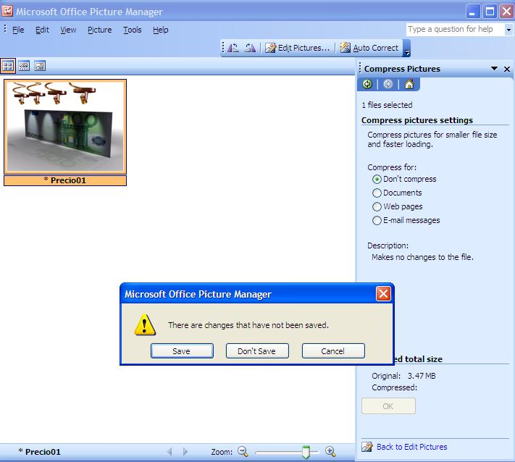Click Back to Edit Pictures link
Screen dimensions: 515x462
(412, 447)
